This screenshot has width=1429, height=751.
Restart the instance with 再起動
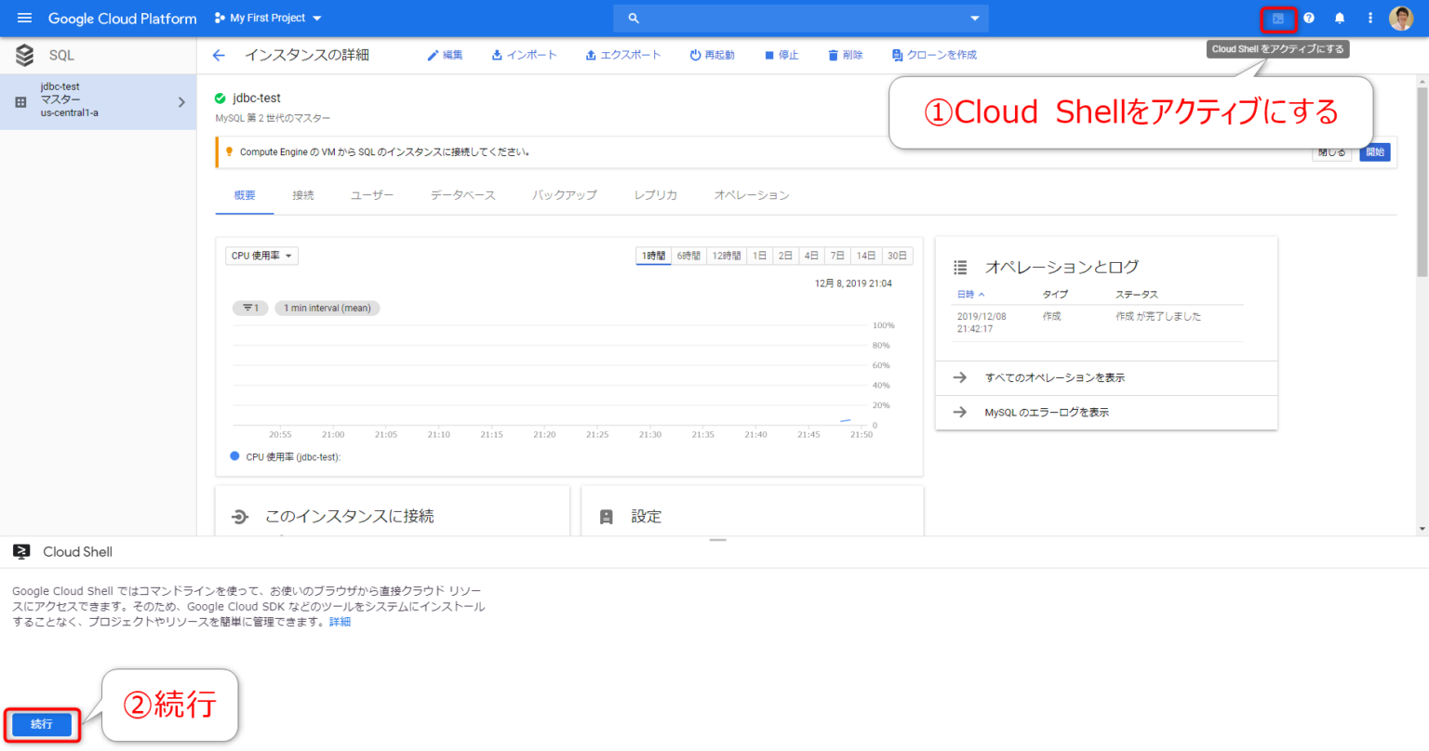pos(712,55)
